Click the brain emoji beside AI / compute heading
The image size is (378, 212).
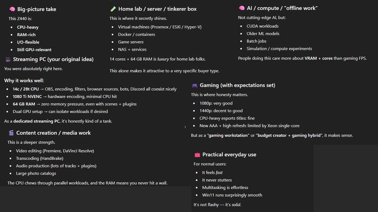coord(242,8)
